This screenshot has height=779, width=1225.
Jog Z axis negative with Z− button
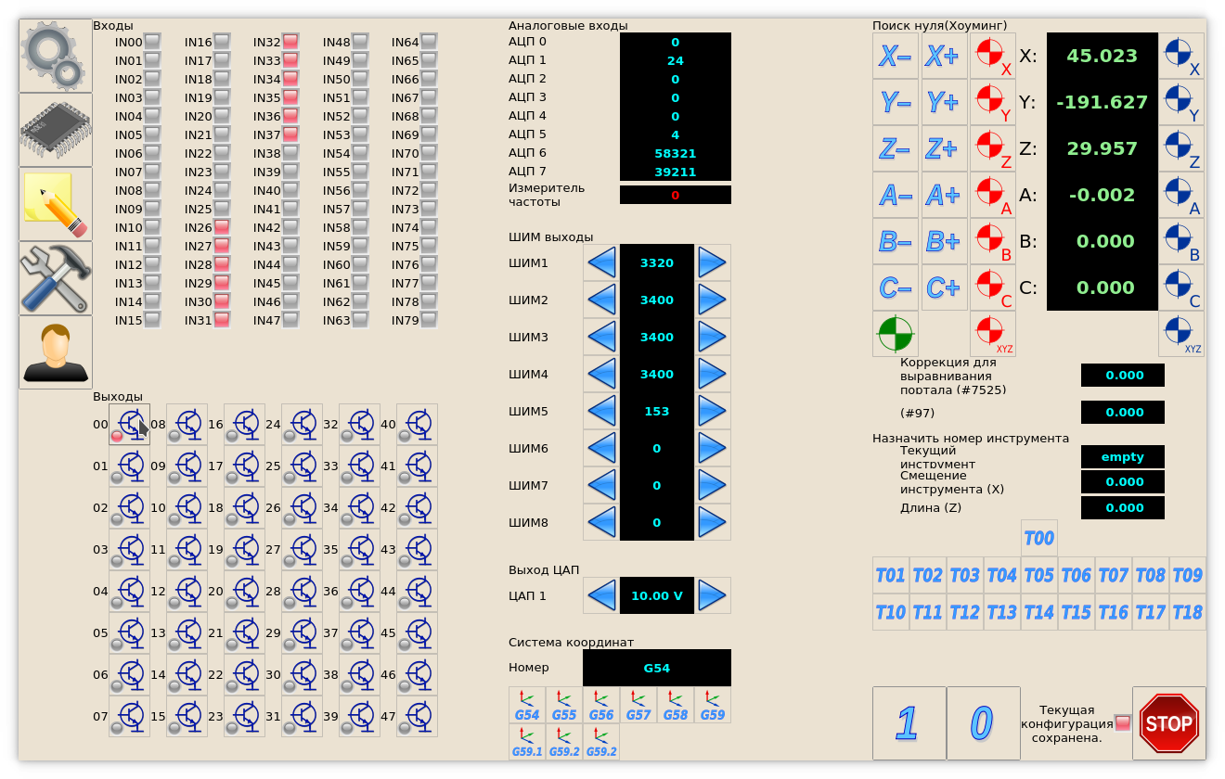click(x=896, y=148)
